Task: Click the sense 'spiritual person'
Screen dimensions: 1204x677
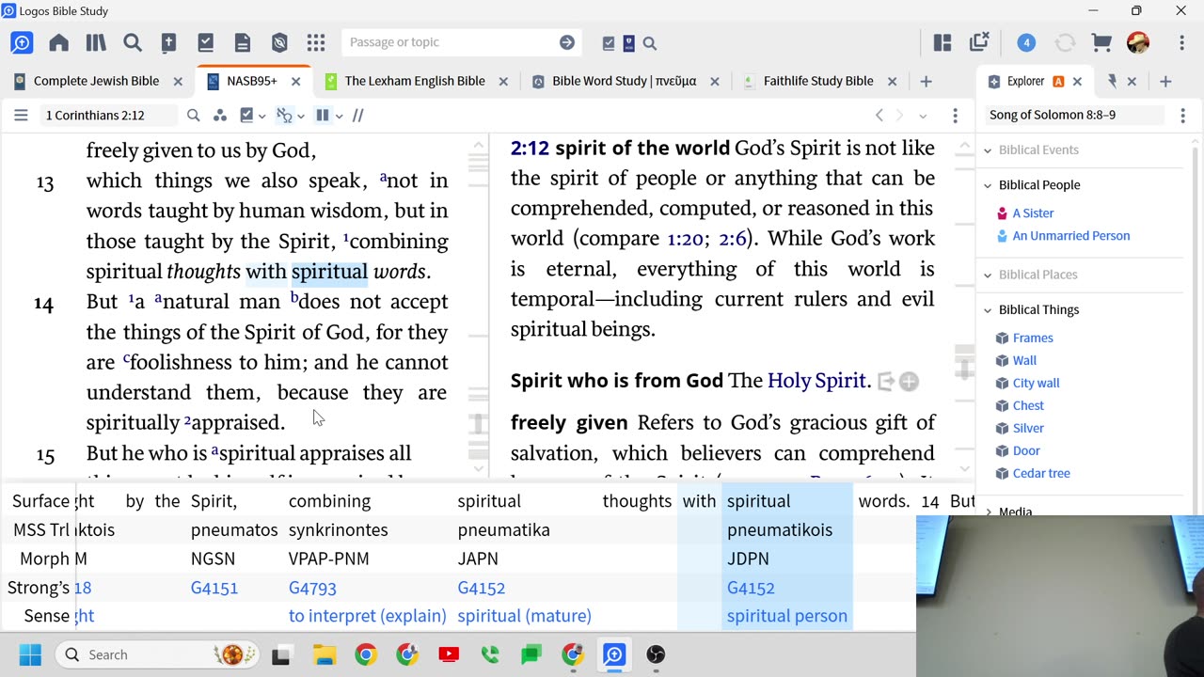Action: [787, 616]
